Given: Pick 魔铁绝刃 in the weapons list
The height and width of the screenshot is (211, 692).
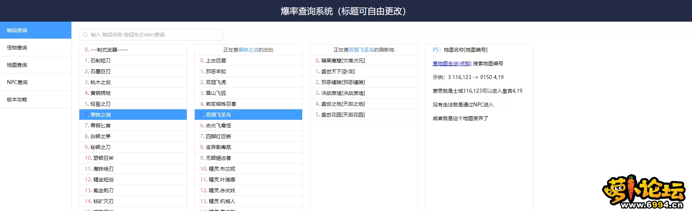Looking at the screenshot, I should (103, 169).
